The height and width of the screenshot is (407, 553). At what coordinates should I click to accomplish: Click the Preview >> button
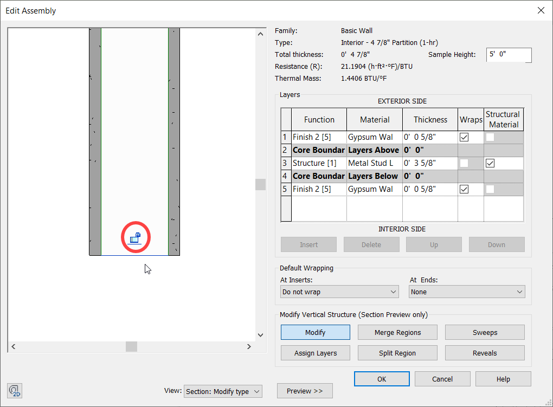tap(305, 391)
